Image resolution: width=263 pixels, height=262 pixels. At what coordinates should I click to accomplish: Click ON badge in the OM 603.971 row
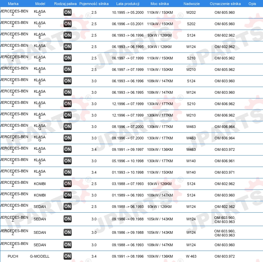(x=68, y=172)
